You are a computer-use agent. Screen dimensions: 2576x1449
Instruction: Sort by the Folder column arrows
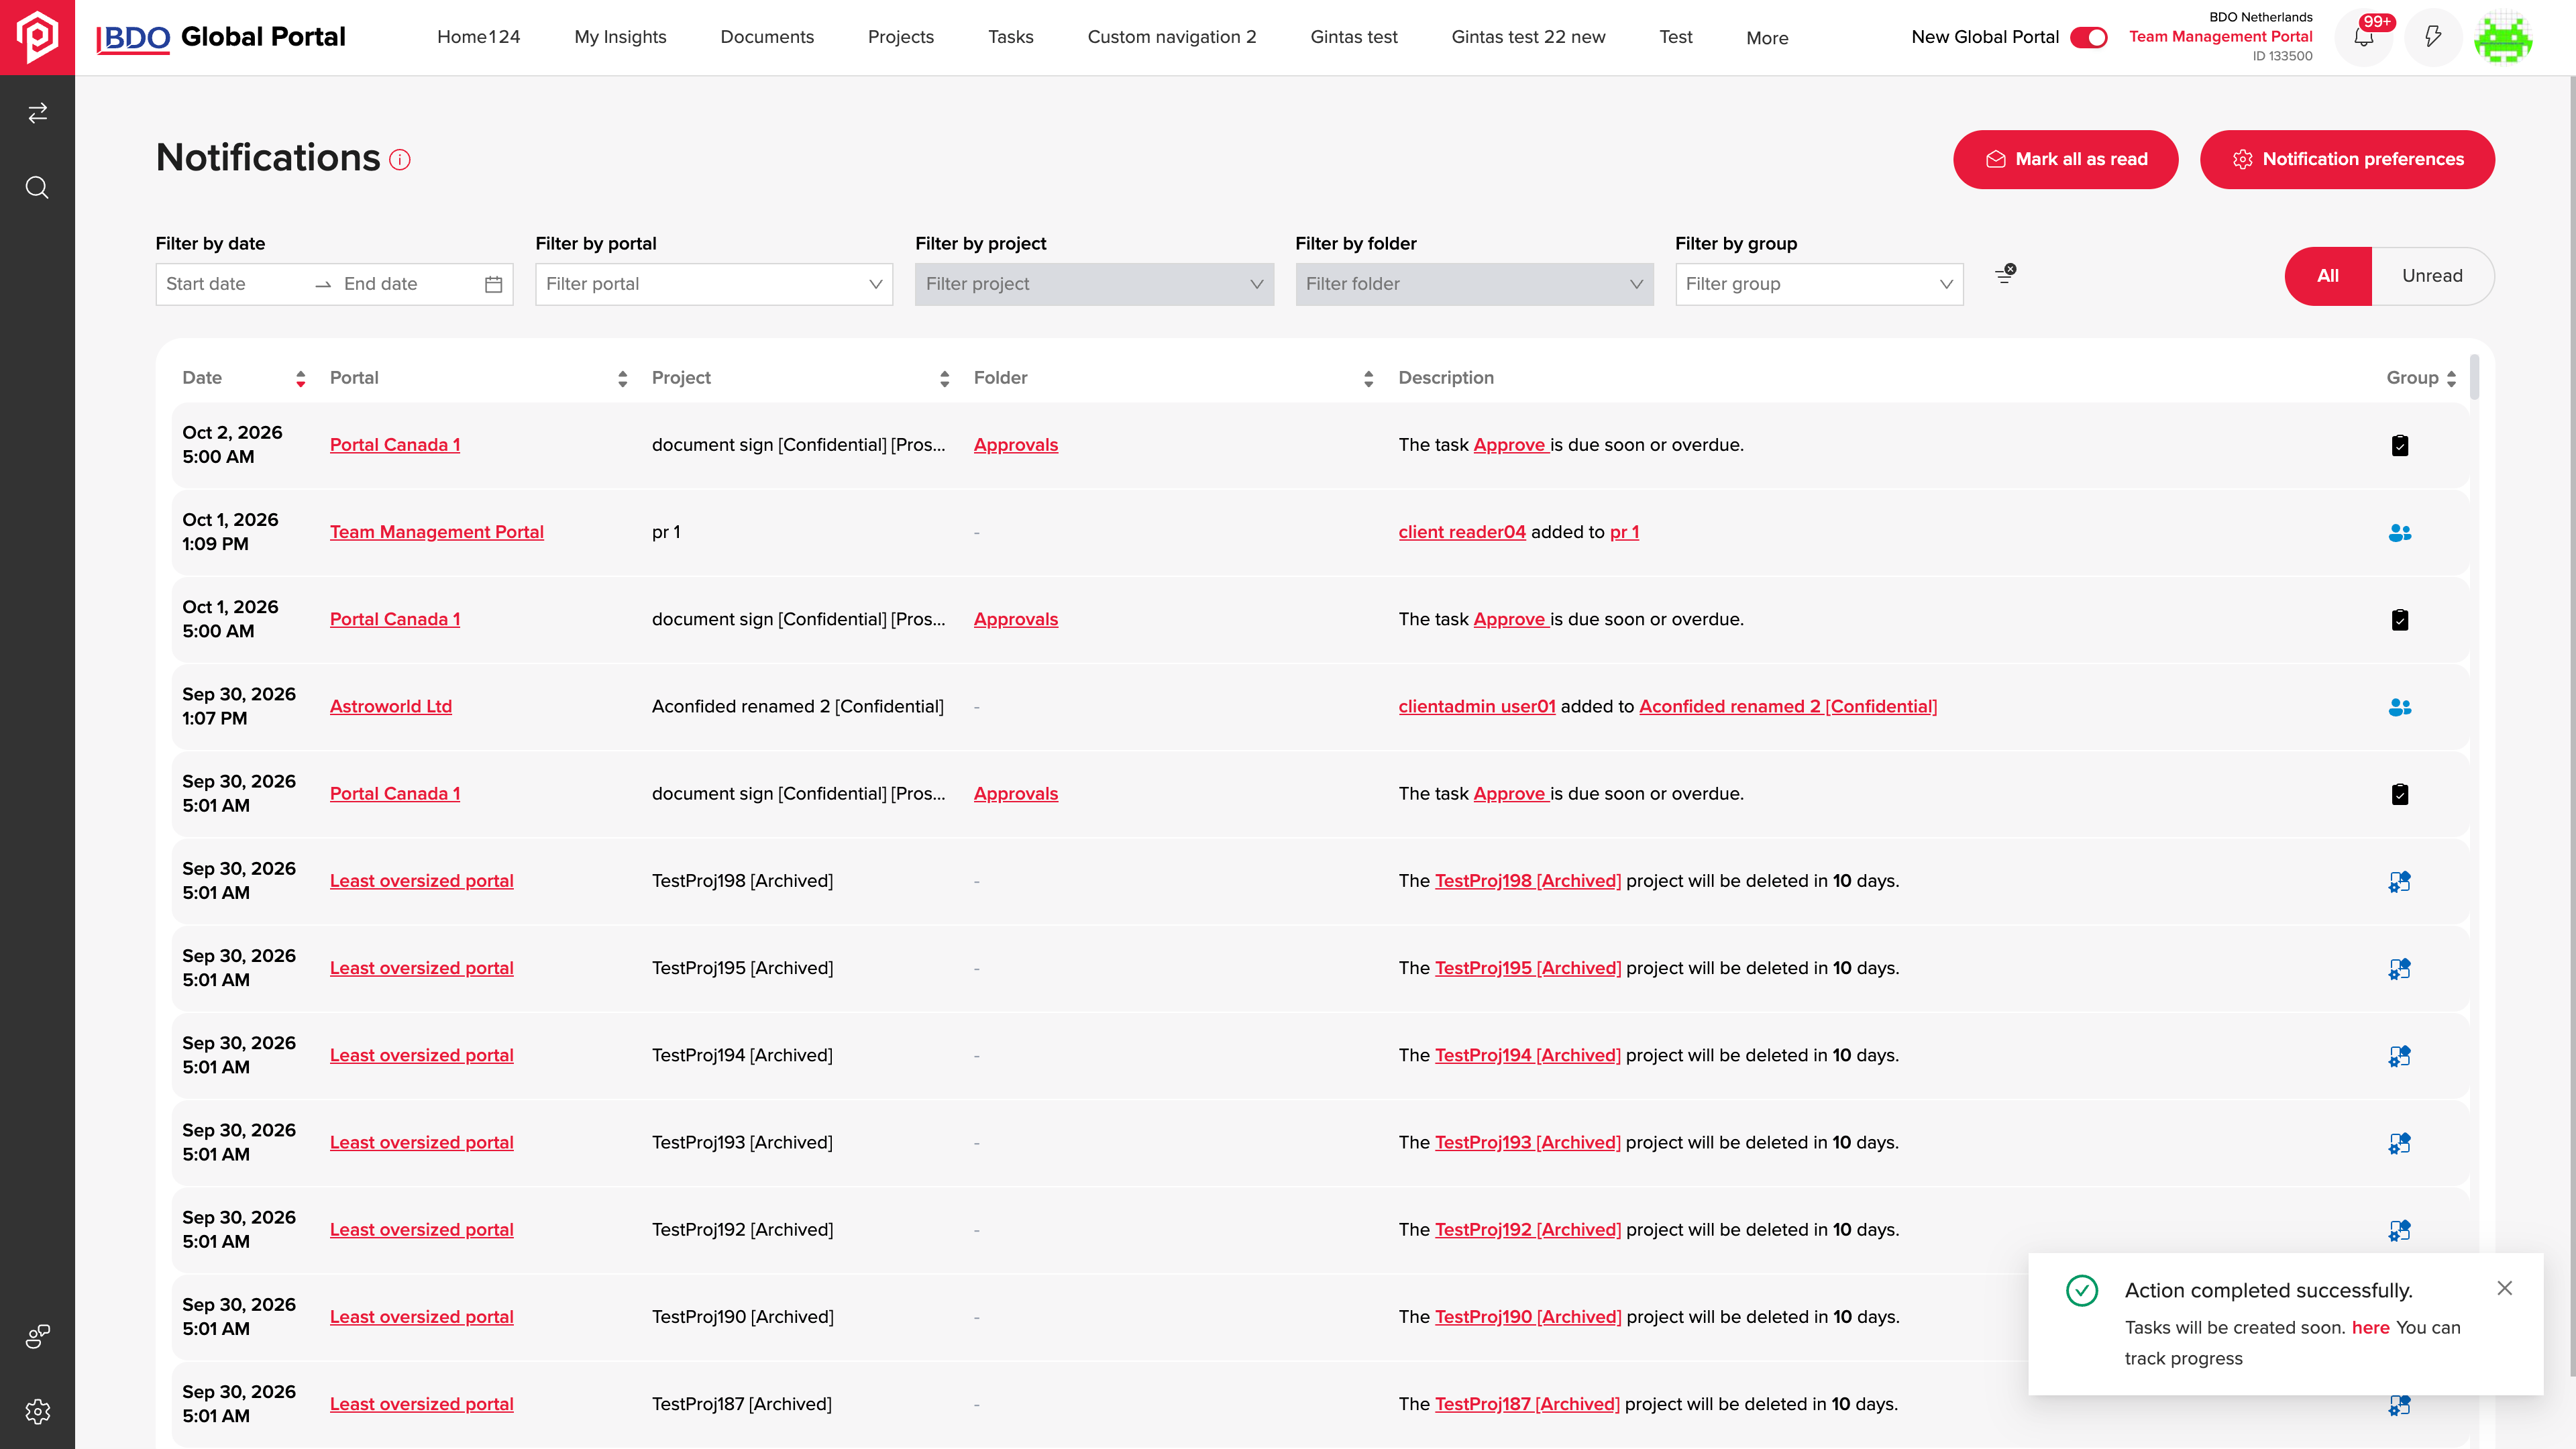tap(1368, 378)
